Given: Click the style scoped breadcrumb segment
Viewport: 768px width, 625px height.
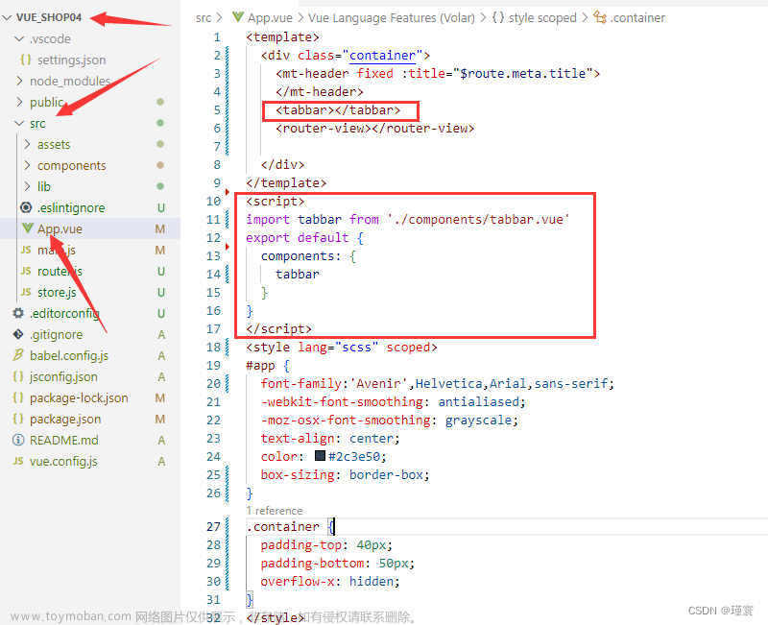Looking at the screenshot, I should [x=542, y=18].
